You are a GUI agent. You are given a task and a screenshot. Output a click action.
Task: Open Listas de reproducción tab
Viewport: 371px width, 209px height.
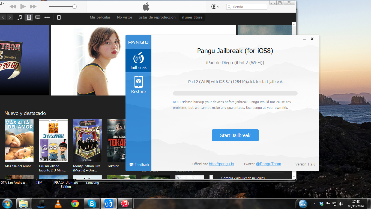[157, 17]
